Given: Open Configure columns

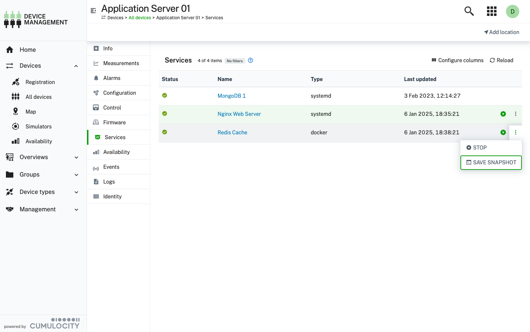Looking at the screenshot, I should (x=457, y=60).
